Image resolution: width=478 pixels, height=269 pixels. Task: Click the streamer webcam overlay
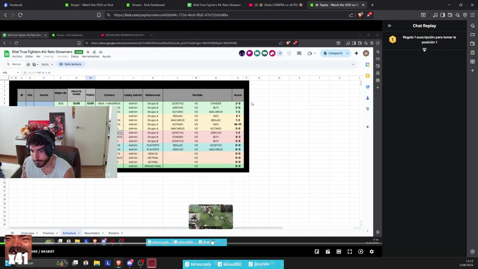(59, 142)
